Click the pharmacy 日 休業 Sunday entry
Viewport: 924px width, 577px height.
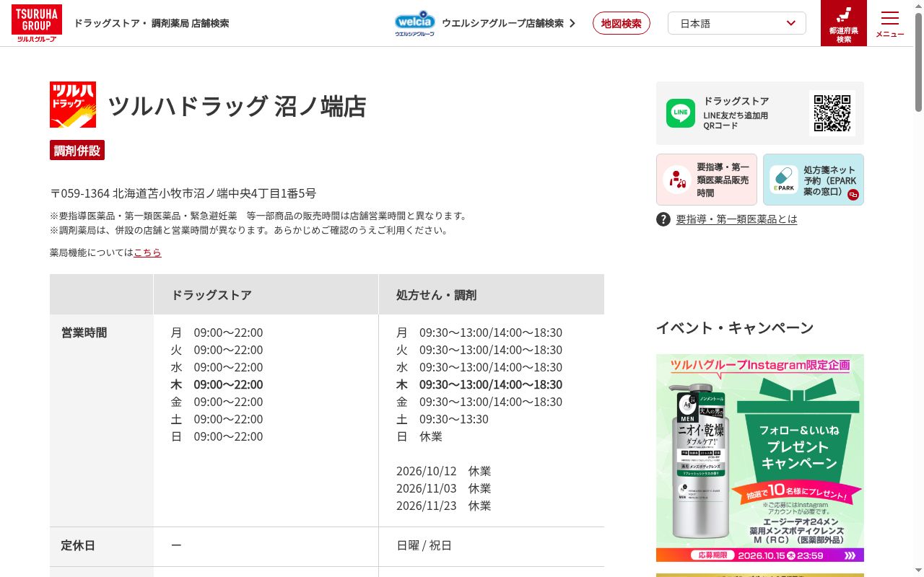(x=419, y=436)
